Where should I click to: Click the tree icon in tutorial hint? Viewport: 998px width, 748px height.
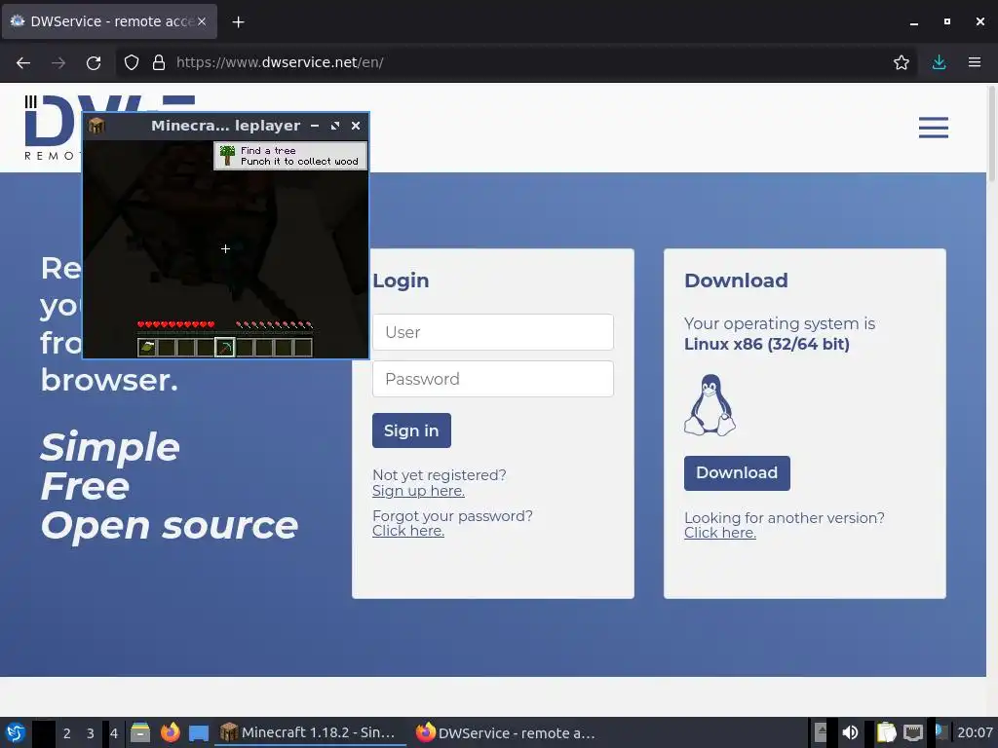tap(227, 155)
